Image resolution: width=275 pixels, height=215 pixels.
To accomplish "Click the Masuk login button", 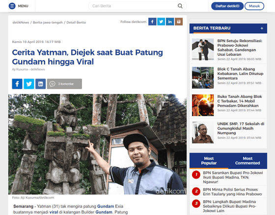I will [254, 6].
